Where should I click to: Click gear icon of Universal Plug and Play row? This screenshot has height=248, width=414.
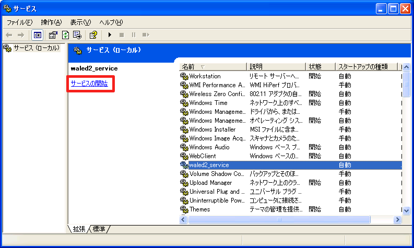pyautogui.click(x=184, y=192)
